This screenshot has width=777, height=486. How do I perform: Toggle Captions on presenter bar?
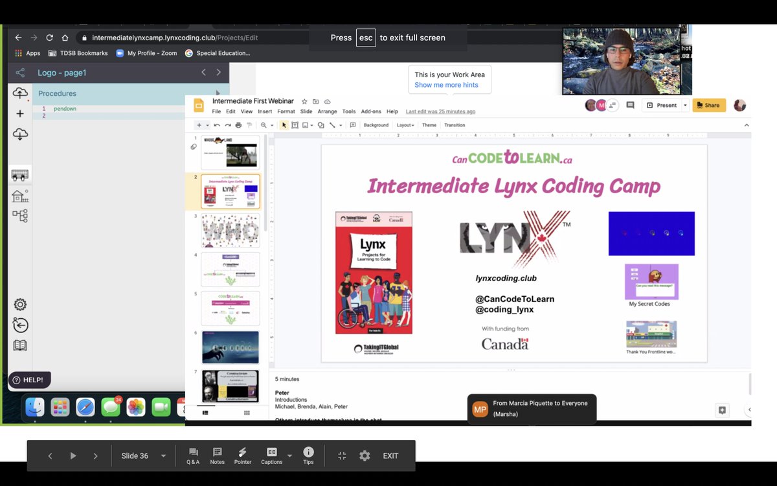272,456
